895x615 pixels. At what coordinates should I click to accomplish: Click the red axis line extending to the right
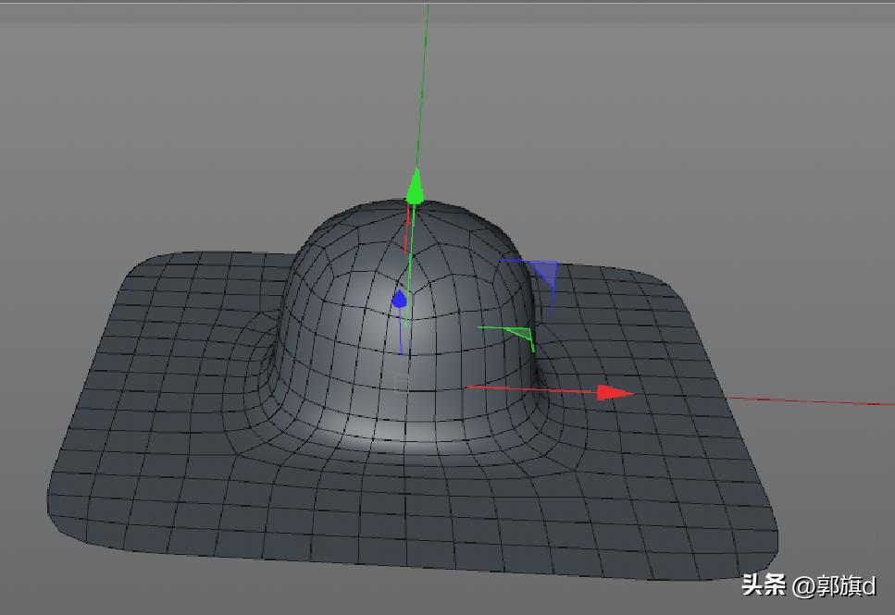tap(787, 399)
